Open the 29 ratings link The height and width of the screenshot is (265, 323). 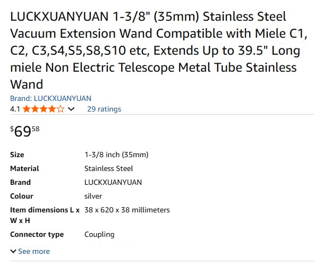(x=104, y=109)
